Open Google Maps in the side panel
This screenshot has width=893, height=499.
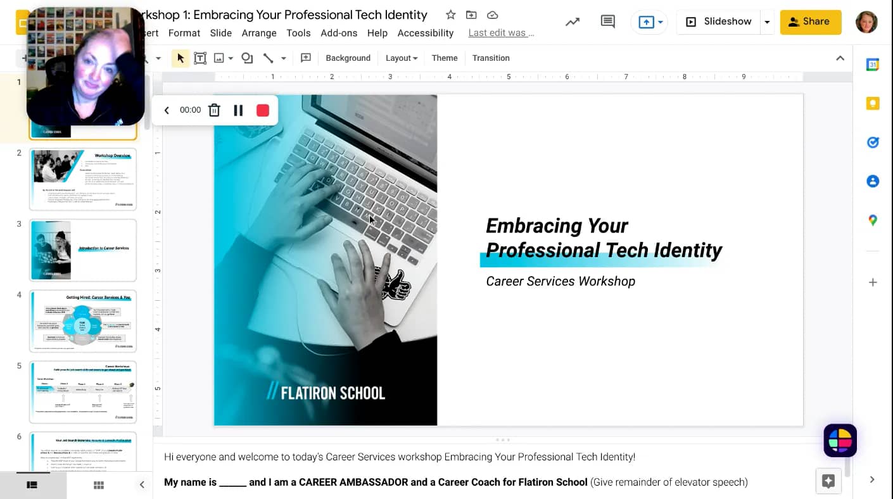coord(873,220)
